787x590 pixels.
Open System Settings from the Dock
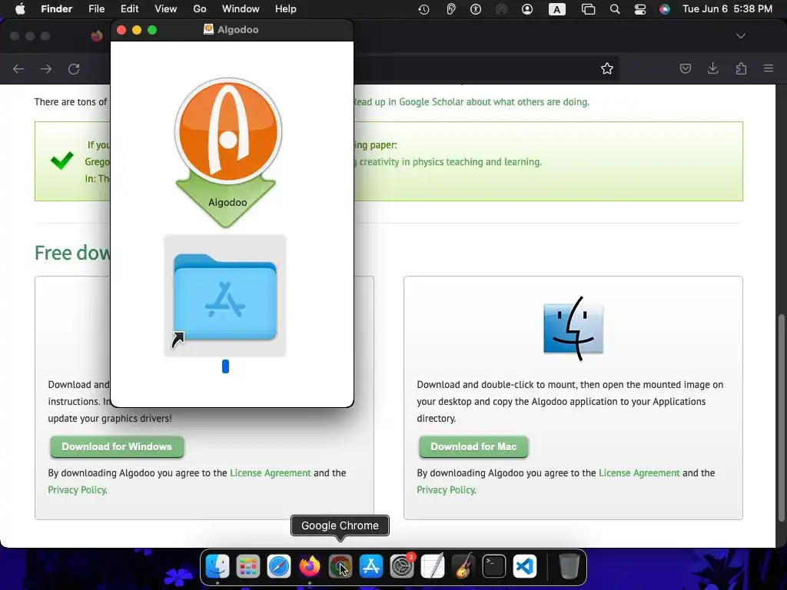pos(402,566)
